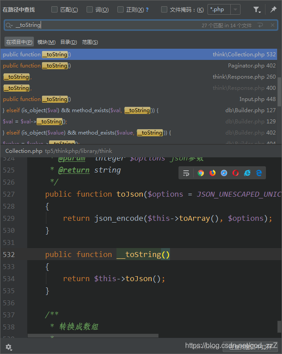The width and height of the screenshot is (282, 354).
Task: Open the filter options funnel icon
Action: point(257,10)
